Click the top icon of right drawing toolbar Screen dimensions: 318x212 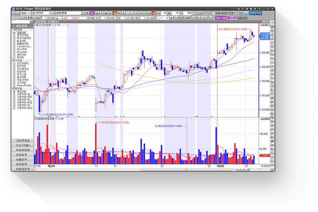click(272, 22)
